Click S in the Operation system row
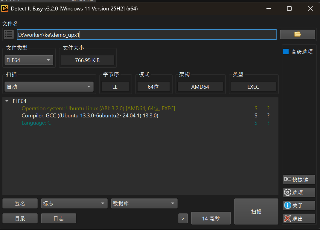The image size is (320, 230). pos(256,108)
